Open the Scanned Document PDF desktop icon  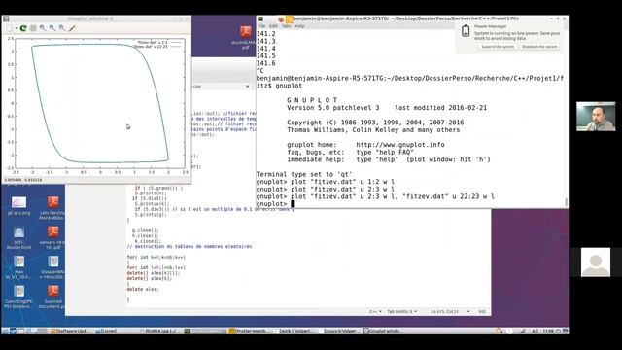(x=52, y=297)
